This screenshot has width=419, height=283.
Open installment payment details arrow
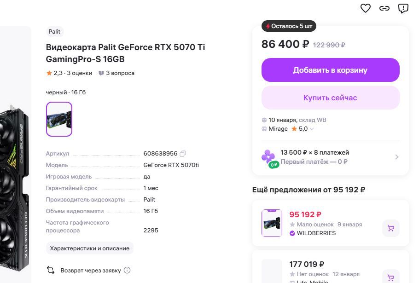[397, 157]
